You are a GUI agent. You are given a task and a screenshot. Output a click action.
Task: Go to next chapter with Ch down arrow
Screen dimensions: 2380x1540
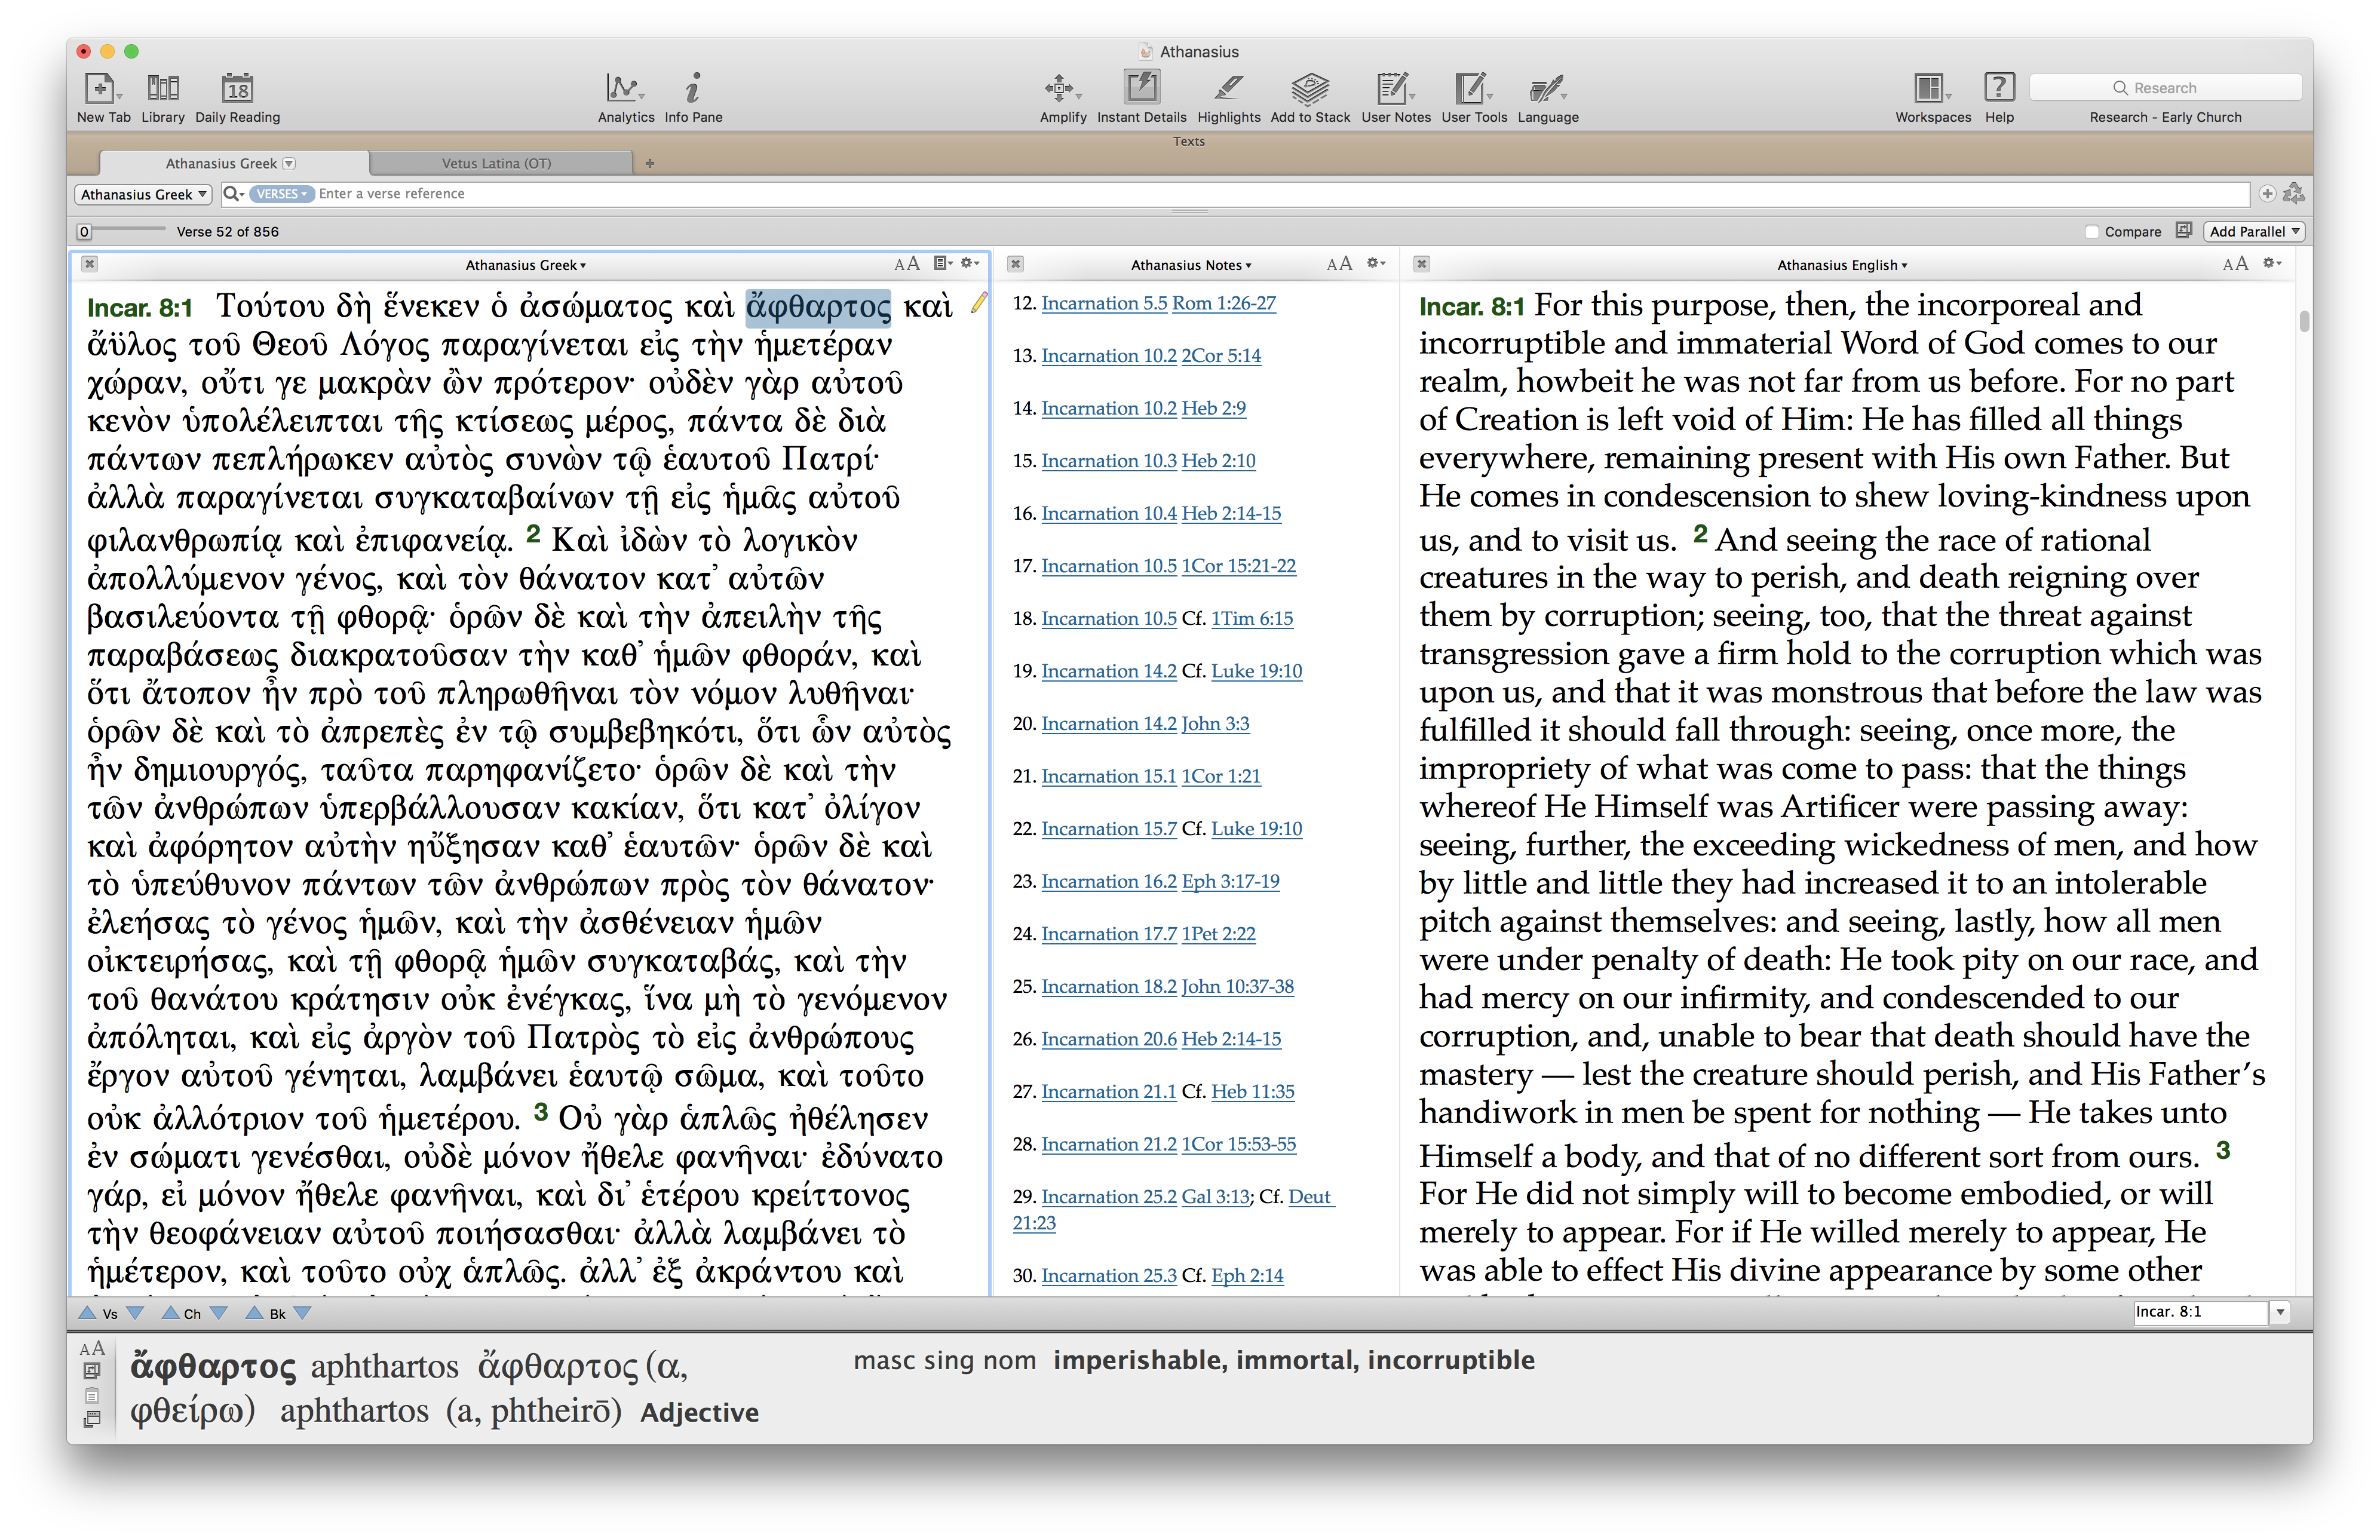click(x=218, y=1313)
